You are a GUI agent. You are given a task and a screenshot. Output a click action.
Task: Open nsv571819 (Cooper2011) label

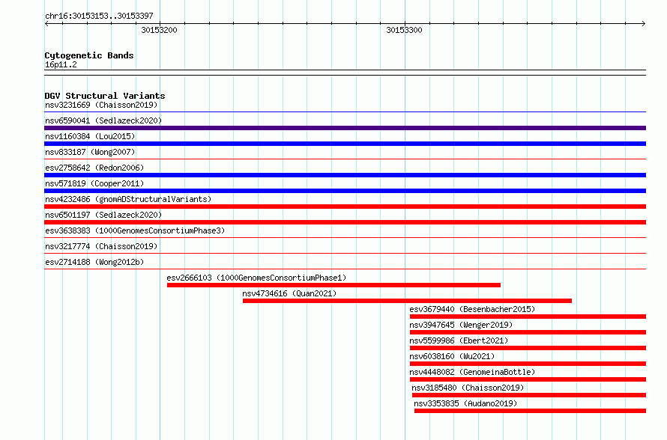click(x=94, y=183)
